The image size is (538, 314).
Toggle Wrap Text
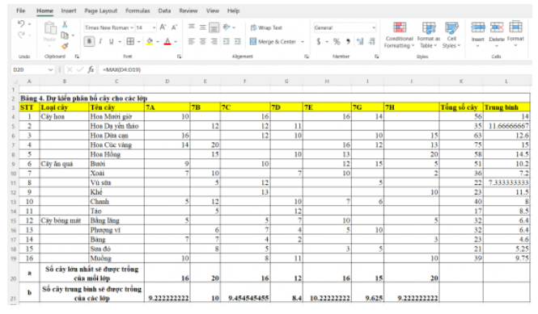point(266,27)
